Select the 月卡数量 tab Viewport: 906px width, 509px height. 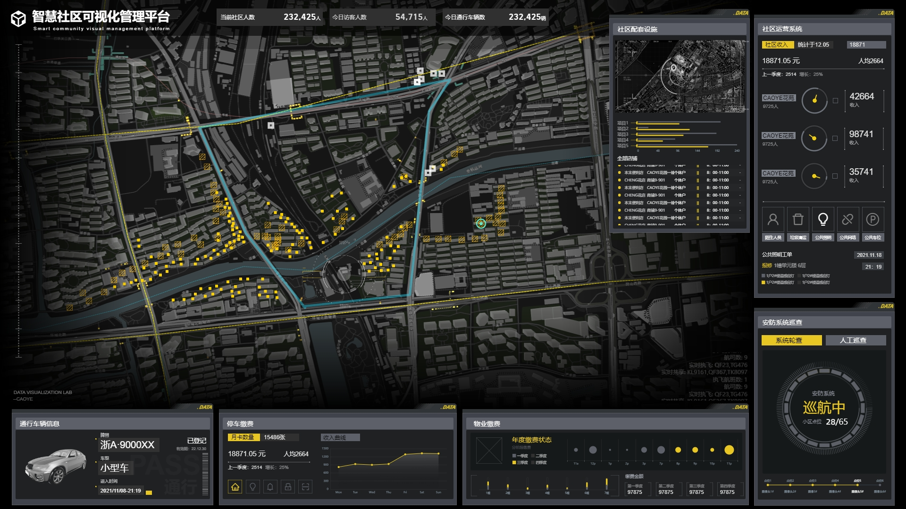click(243, 437)
